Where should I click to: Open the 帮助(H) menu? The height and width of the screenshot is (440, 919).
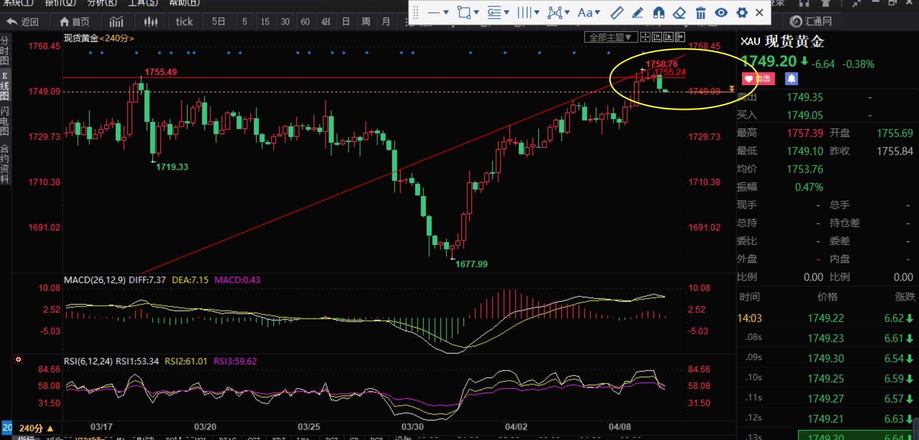click(x=184, y=3)
